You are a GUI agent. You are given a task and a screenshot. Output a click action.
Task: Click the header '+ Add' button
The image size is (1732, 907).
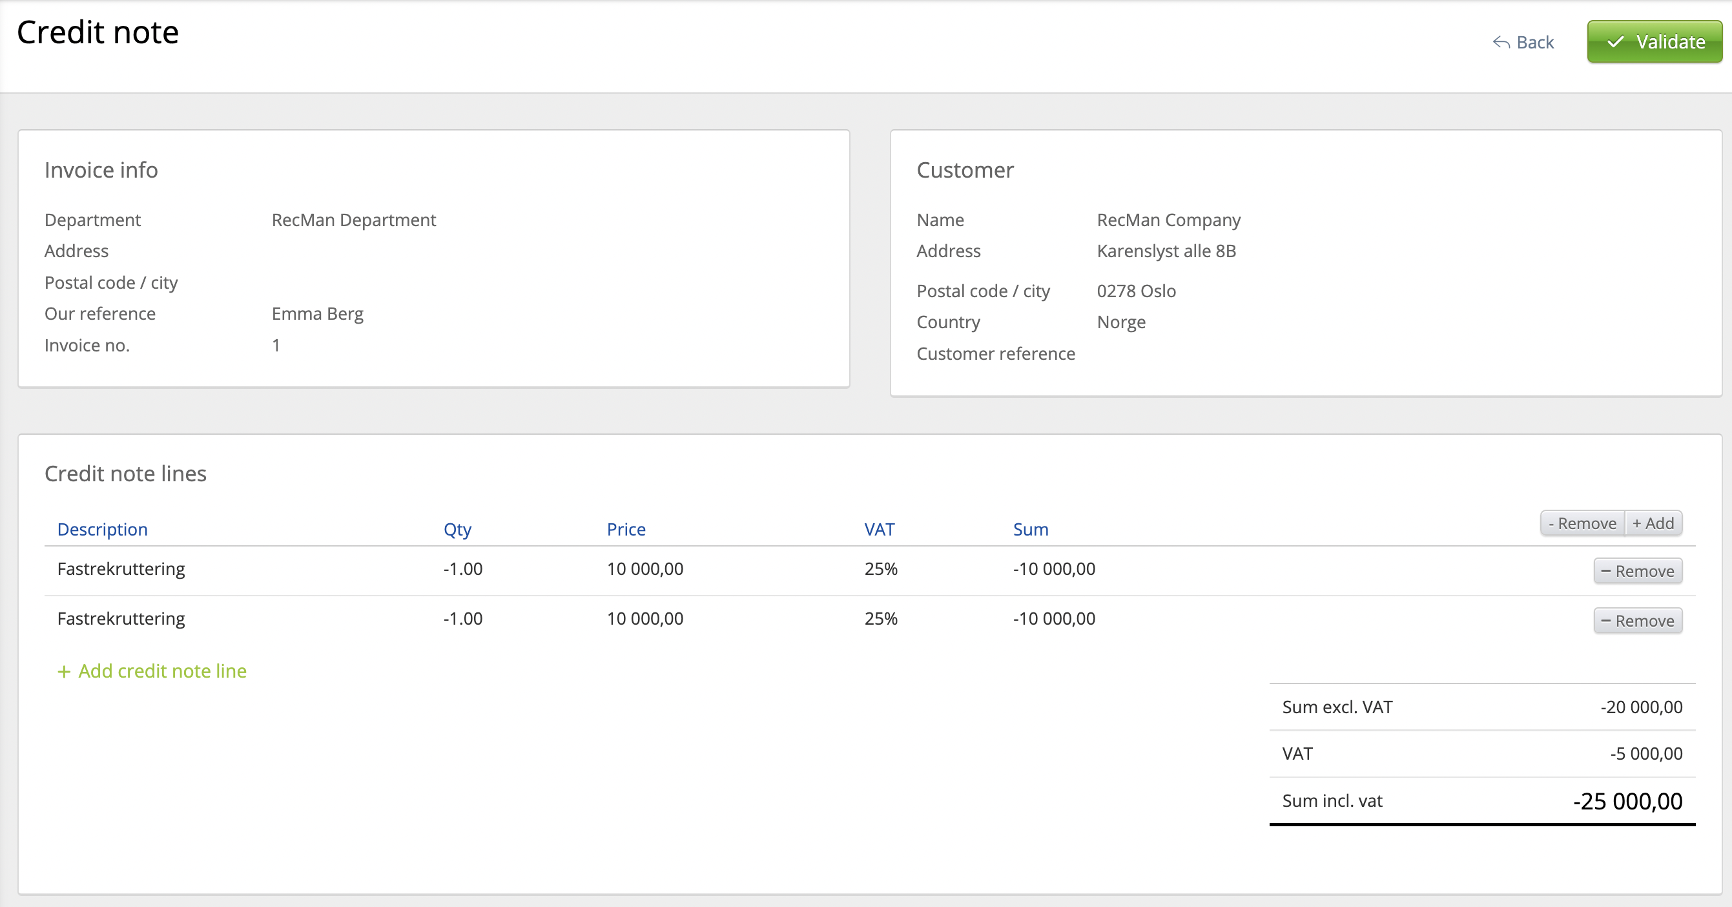click(x=1653, y=523)
